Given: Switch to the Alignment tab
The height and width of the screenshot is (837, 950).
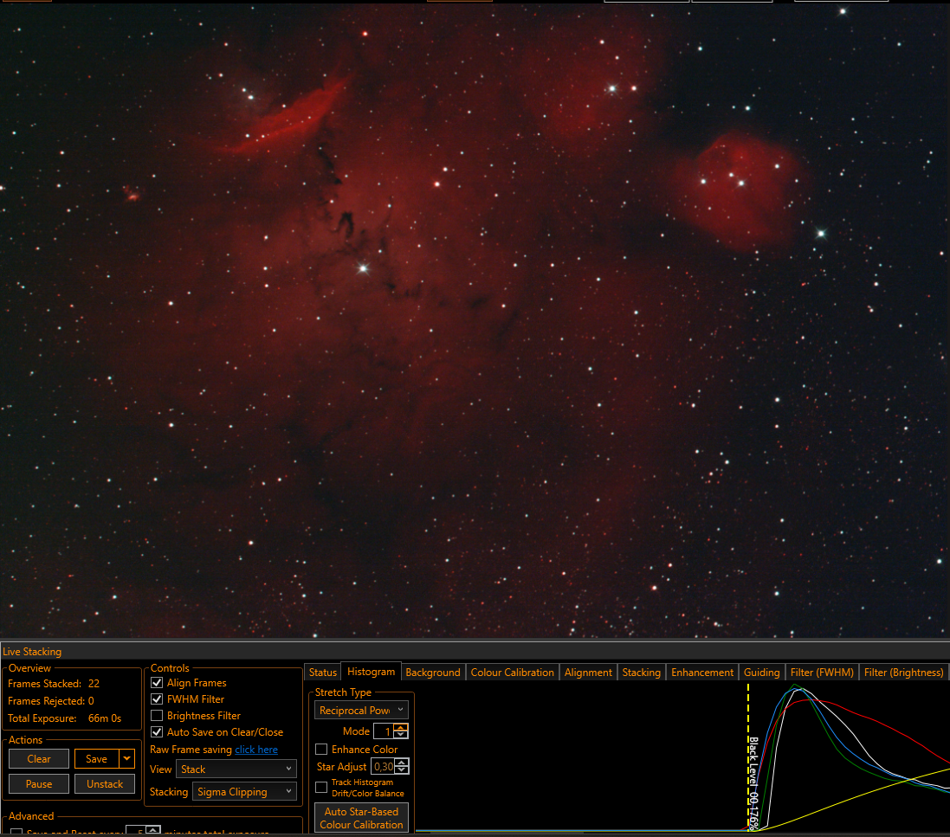Looking at the screenshot, I should pyautogui.click(x=588, y=673).
